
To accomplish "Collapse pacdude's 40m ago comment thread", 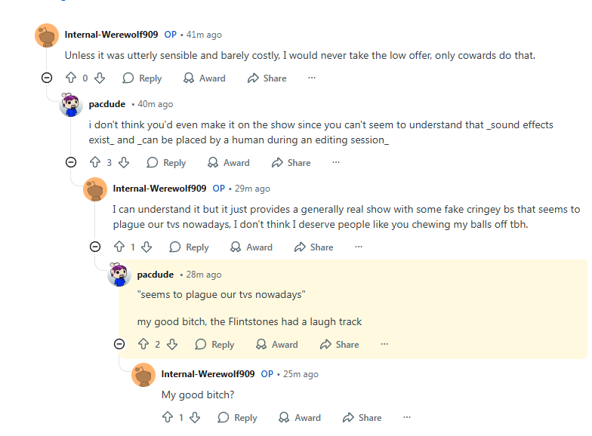I will (71, 163).
